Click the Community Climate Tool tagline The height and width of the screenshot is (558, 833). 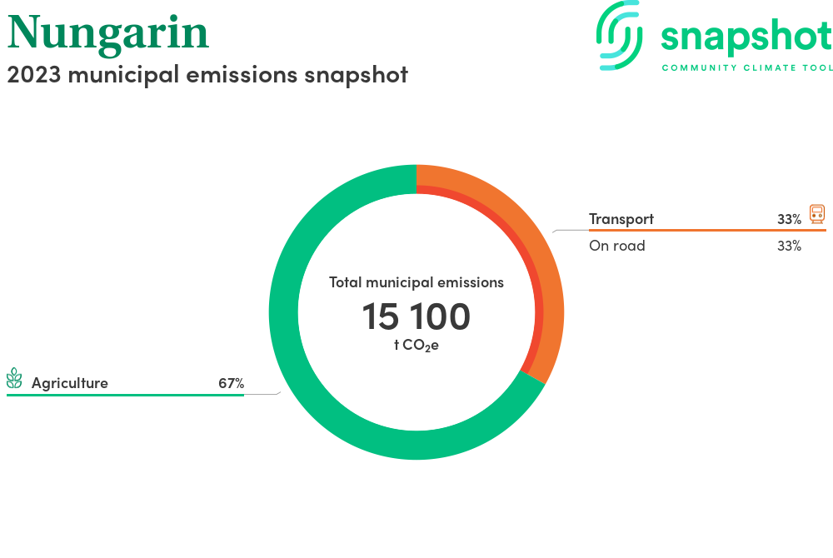pyautogui.click(x=746, y=67)
